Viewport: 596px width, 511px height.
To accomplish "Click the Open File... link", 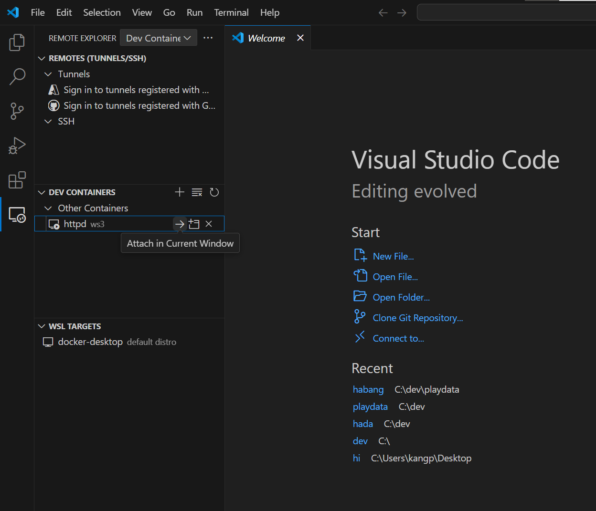I will [x=395, y=277].
